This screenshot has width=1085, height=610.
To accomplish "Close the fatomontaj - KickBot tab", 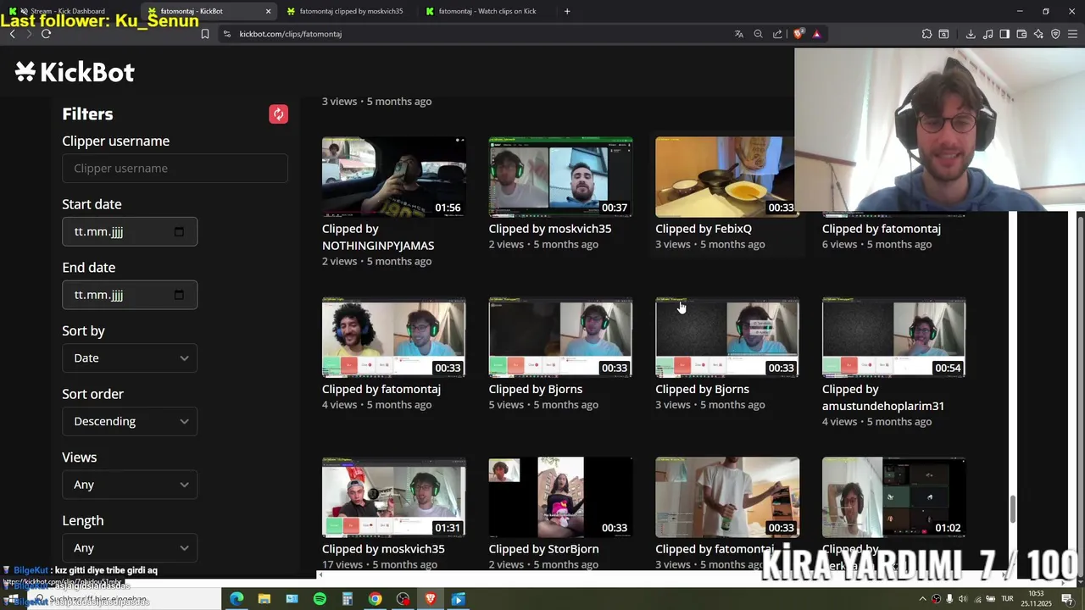I will tap(269, 11).
